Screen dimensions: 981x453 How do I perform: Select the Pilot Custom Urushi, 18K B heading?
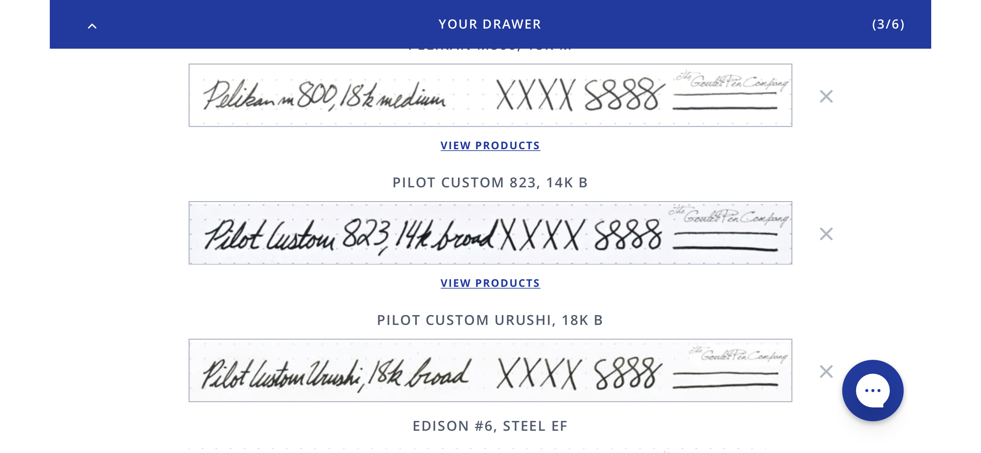(490, 320)
